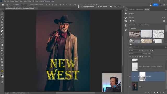The image size is (167, 94).
Task: Toggle visibility of Layer 6
Action: pos(130,86)
